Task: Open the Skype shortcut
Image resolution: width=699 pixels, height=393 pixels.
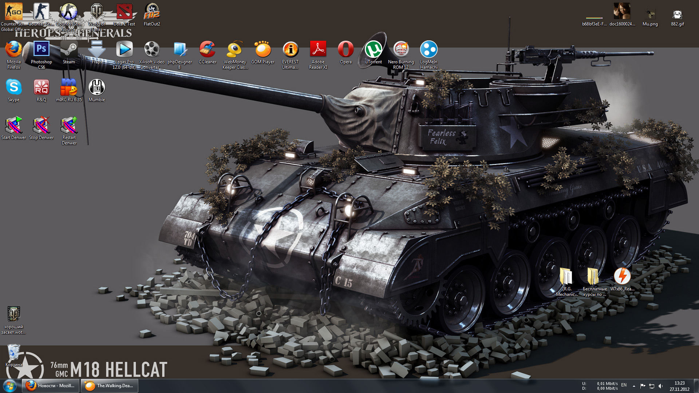Action: (x=13, y=88)
